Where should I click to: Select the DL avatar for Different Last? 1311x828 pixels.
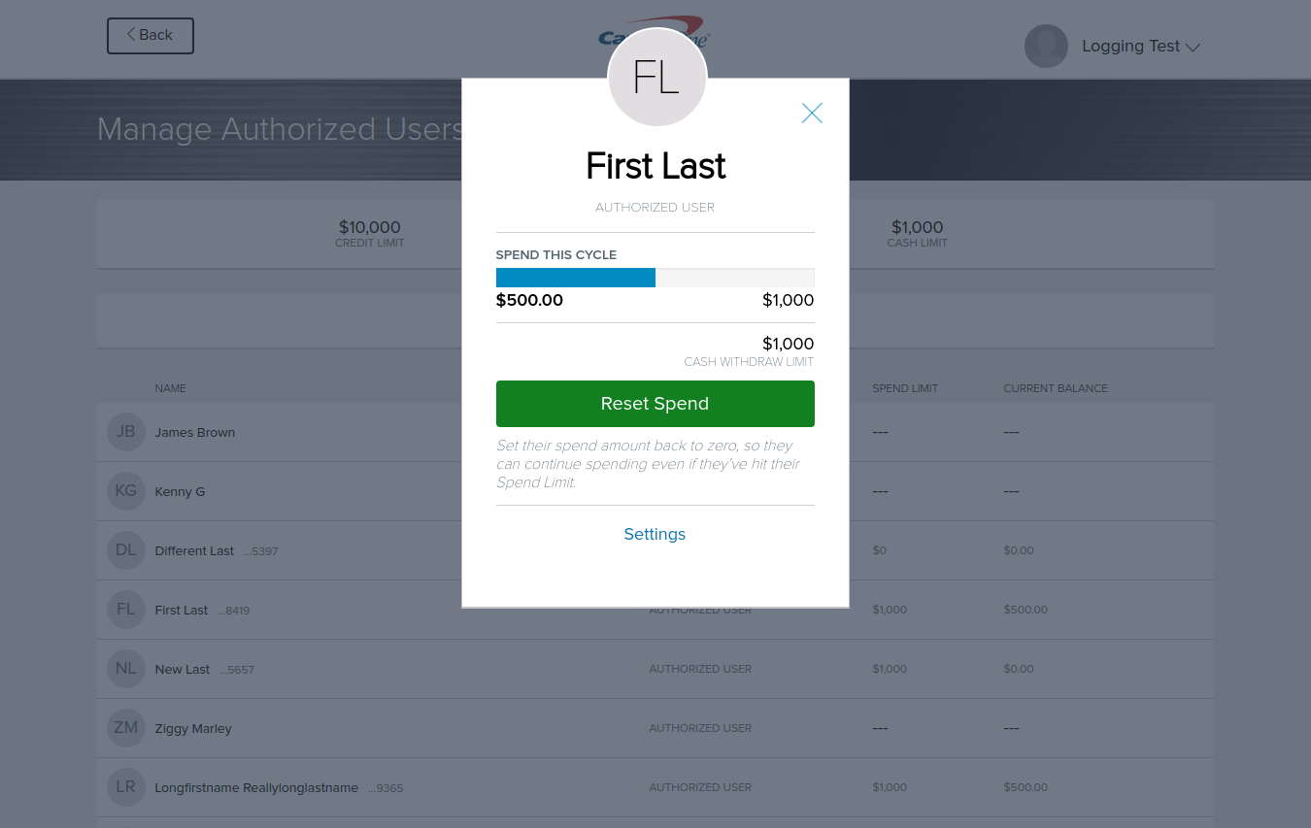point(126,550)
